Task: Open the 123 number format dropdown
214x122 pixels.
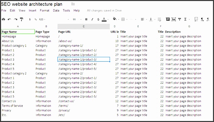Action: coord(42,19)
